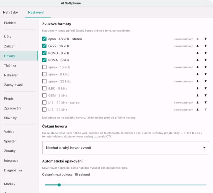Screen dimensions: 213x193
Task: Show Diagnostika settings
Action: [x=19, y=170]
